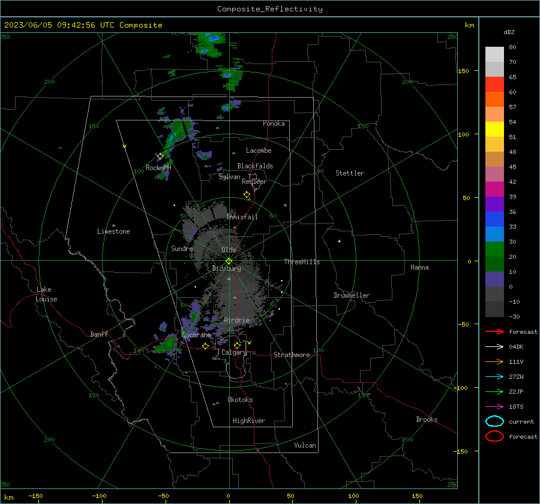Select the white 04DK arrow legend entry

[494, 346]
